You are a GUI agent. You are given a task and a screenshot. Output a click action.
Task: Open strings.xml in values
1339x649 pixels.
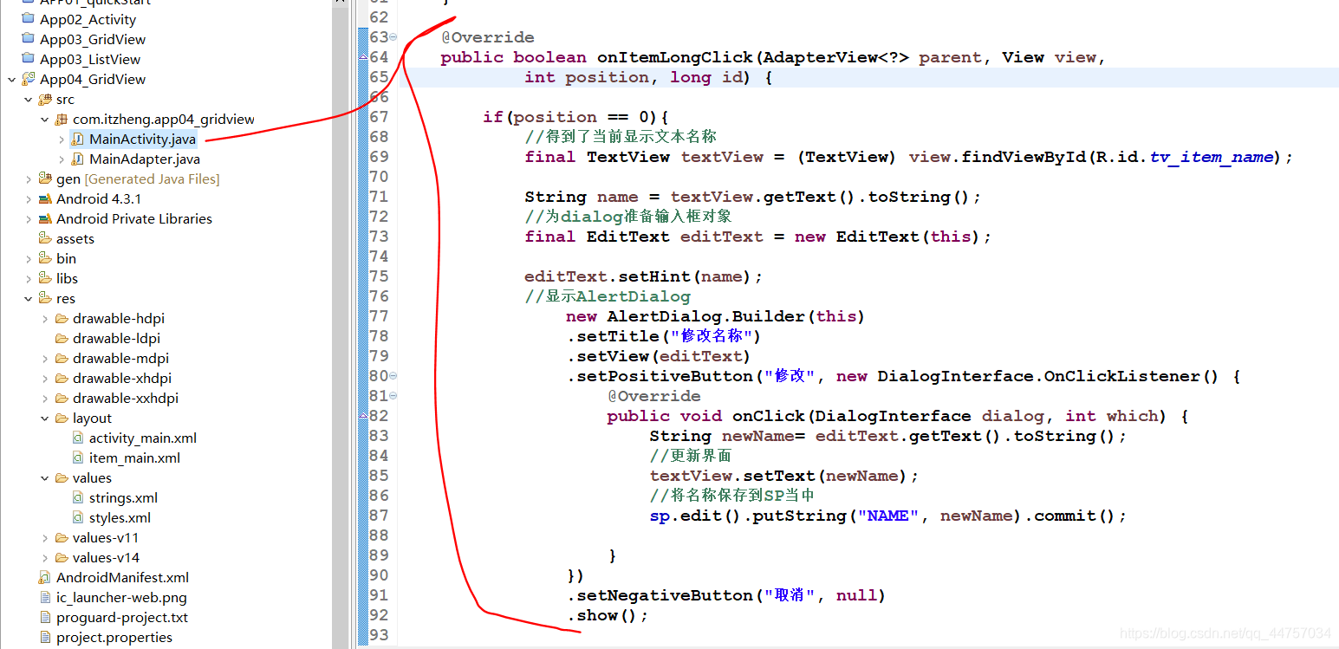(x=123, y=497)
